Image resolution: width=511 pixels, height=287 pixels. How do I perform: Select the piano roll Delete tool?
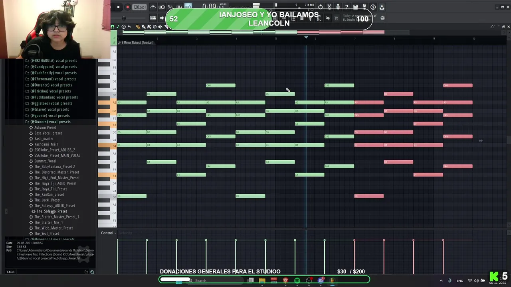[x=154, y=27]
